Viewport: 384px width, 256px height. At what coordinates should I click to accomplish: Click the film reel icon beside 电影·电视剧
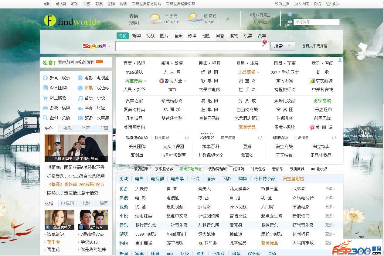coord(80,78)
